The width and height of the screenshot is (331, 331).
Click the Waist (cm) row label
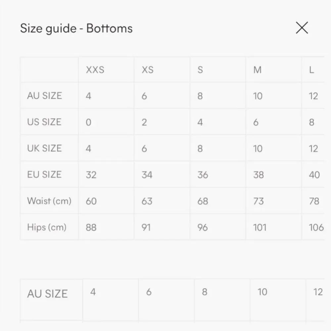(x=49, y=201)
